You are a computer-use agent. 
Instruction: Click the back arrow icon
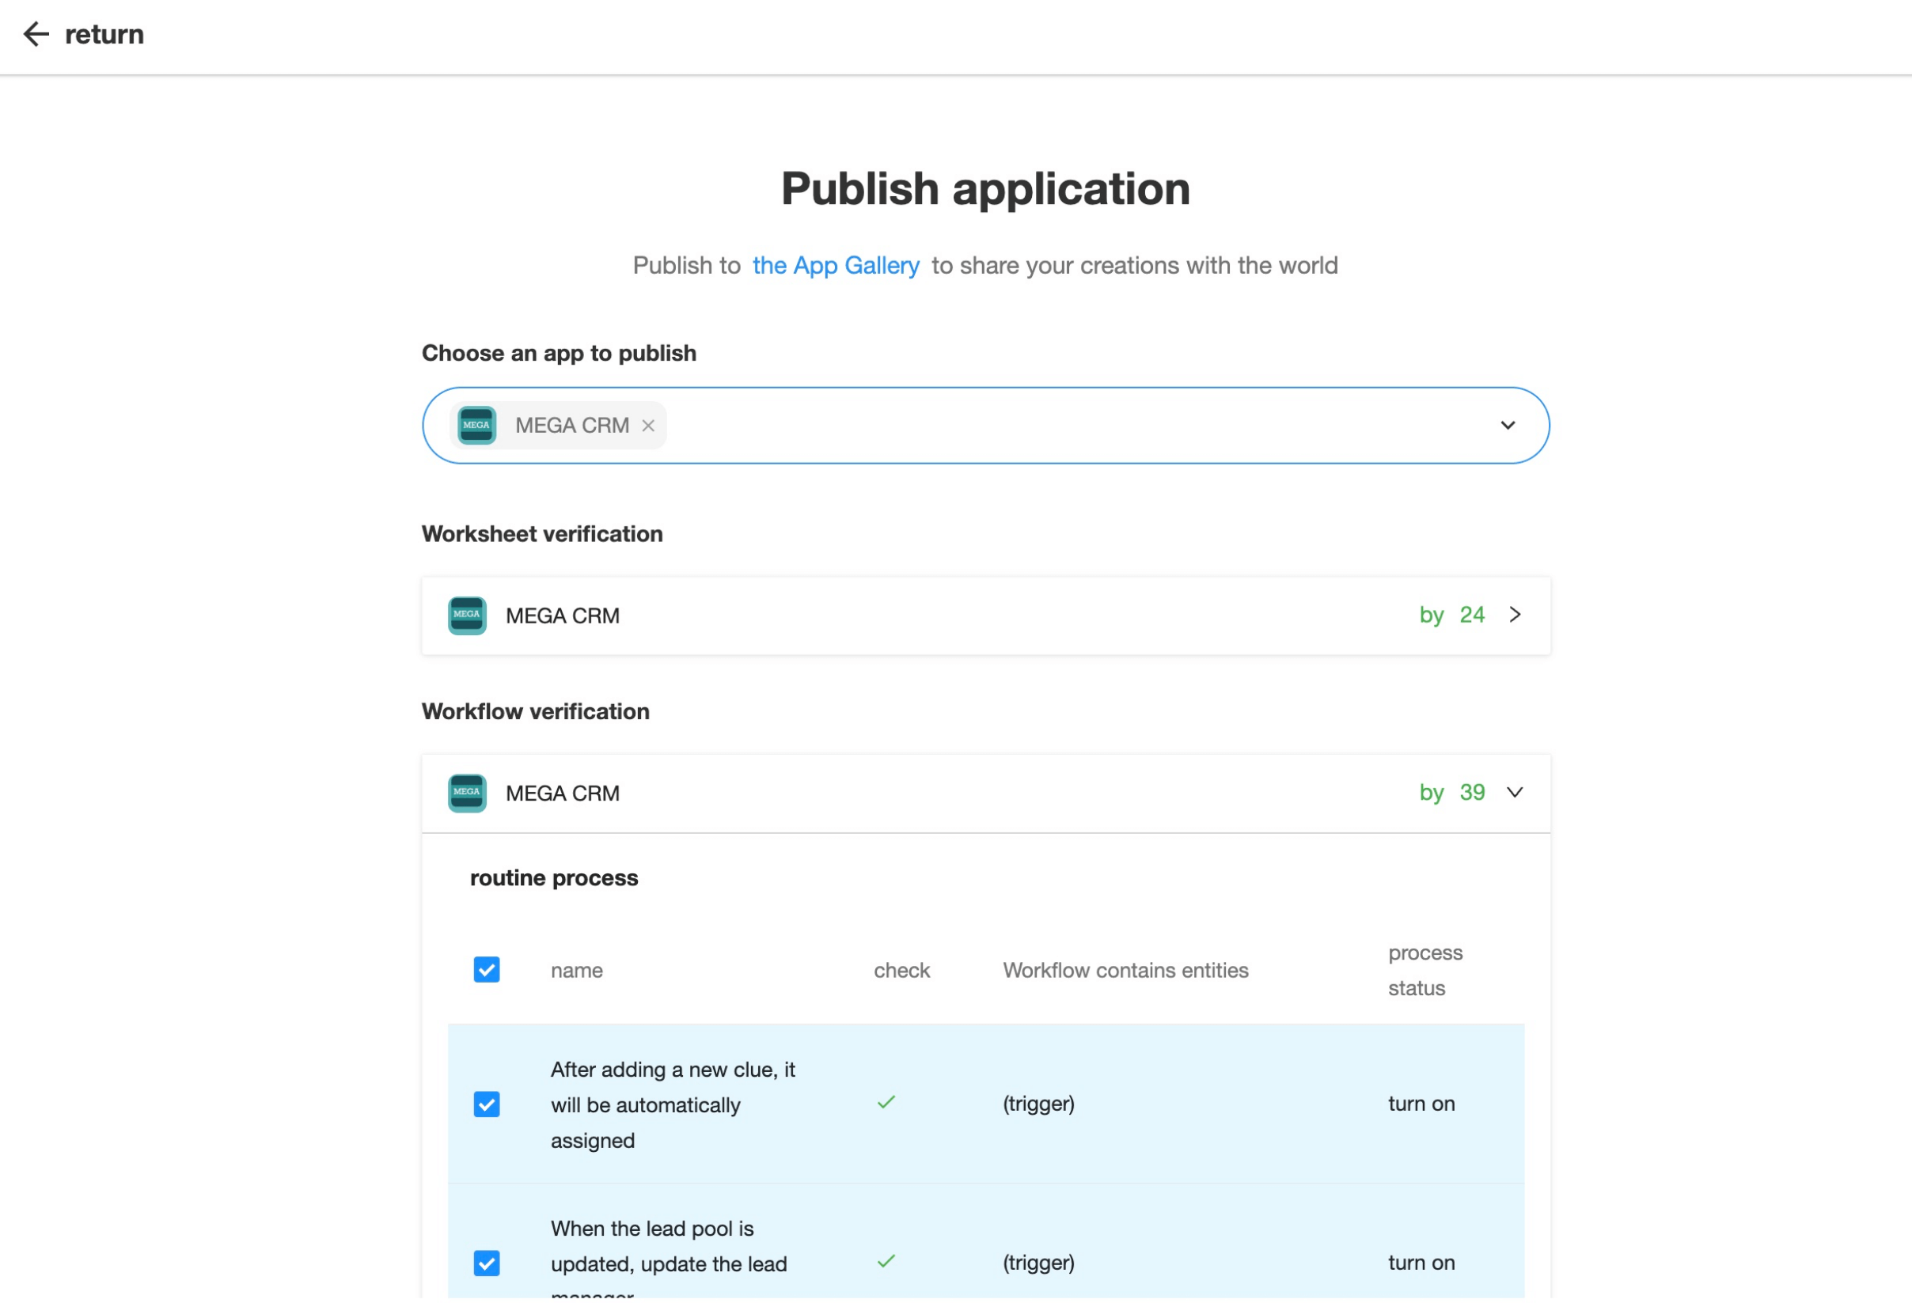click(36, 34)
